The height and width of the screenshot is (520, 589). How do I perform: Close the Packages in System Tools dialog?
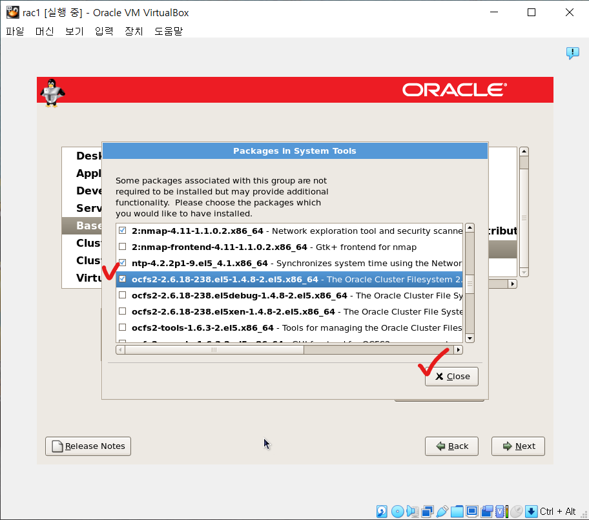click(x=451, y=377)
